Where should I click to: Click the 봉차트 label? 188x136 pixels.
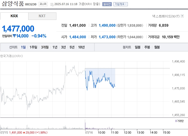127,47
